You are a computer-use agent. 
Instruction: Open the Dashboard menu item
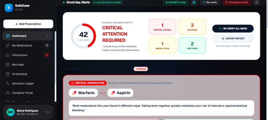27,36
